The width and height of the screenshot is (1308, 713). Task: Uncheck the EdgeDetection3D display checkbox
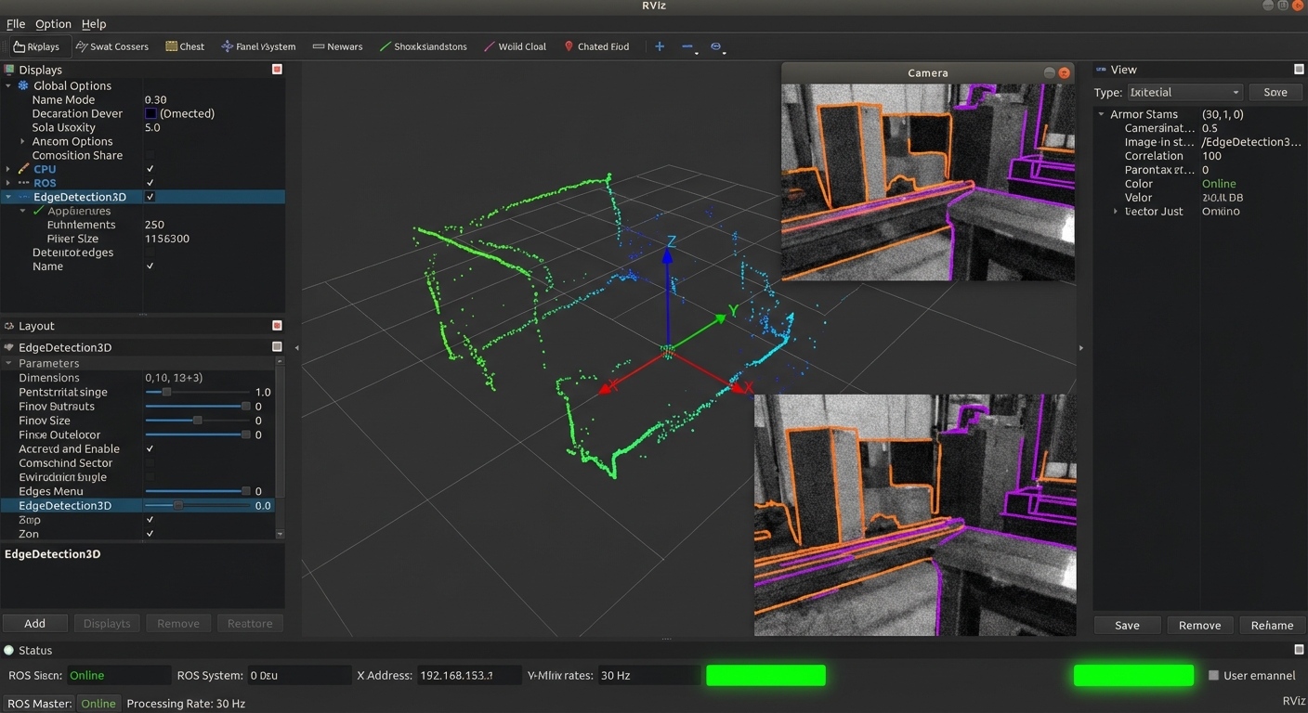[x=150, y=197]
